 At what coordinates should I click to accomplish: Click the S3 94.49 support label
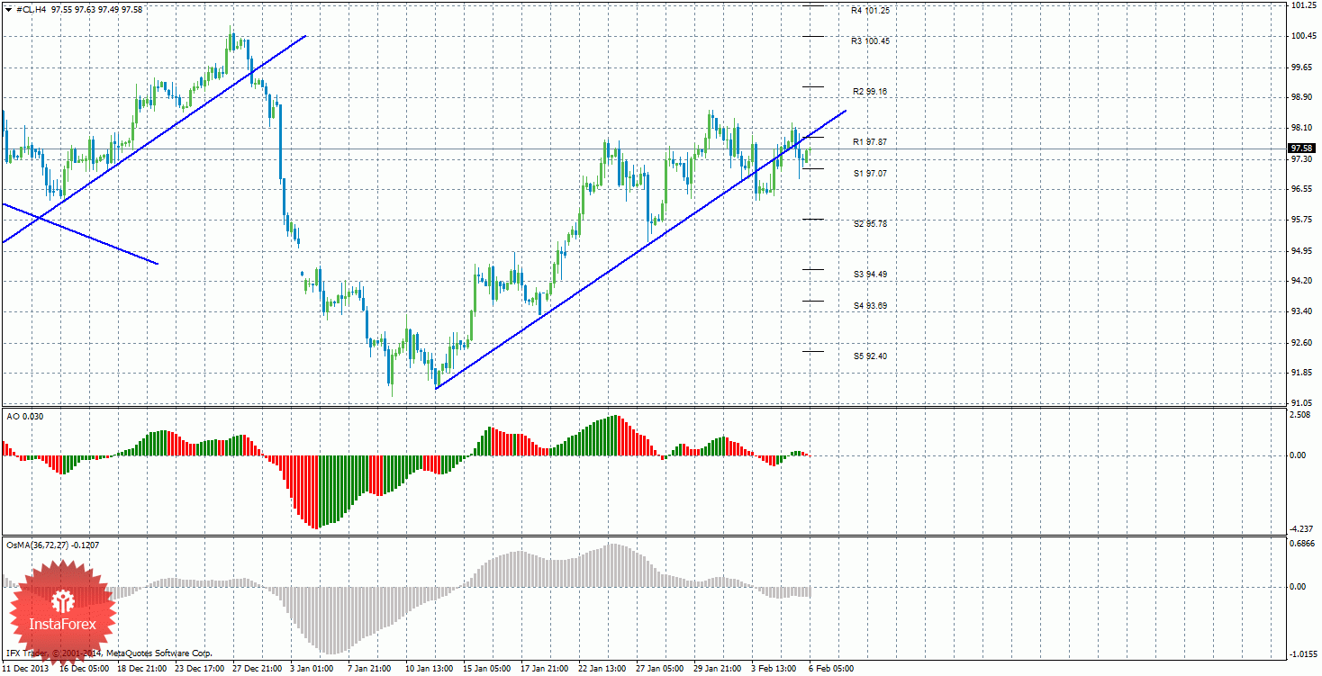(870, 274)
